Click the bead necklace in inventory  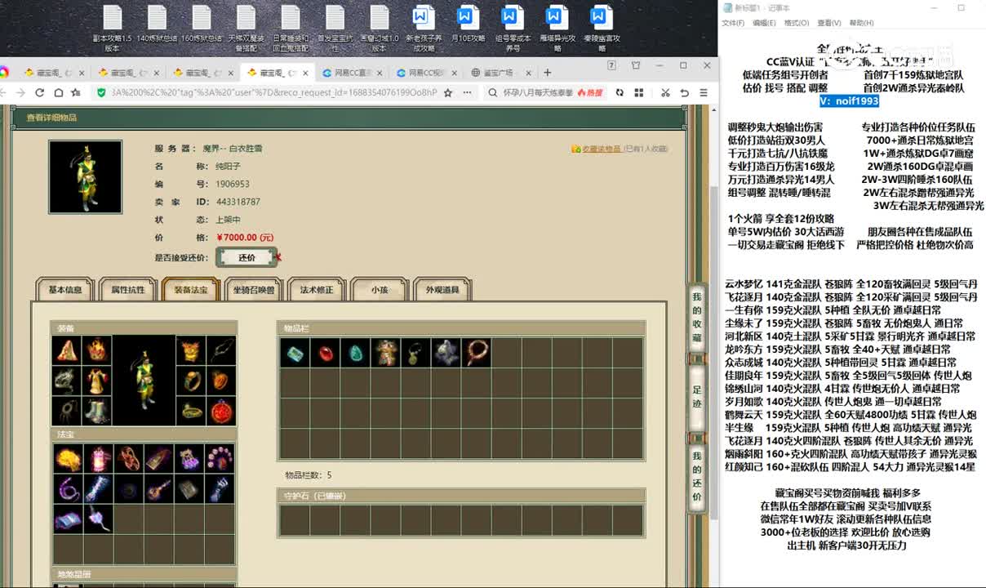coord(476,353)
